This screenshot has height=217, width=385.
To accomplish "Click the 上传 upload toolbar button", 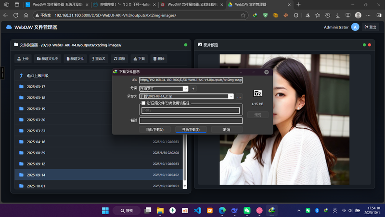I will 23,59.
